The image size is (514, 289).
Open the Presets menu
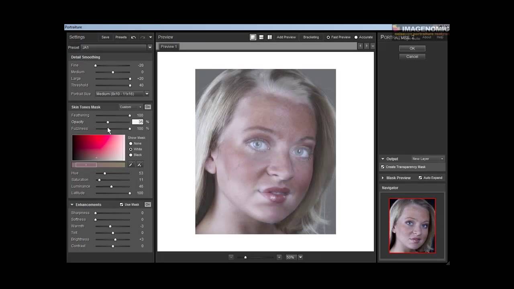(121, 37)
